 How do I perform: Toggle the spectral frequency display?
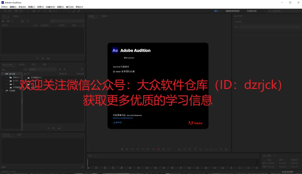34,11
